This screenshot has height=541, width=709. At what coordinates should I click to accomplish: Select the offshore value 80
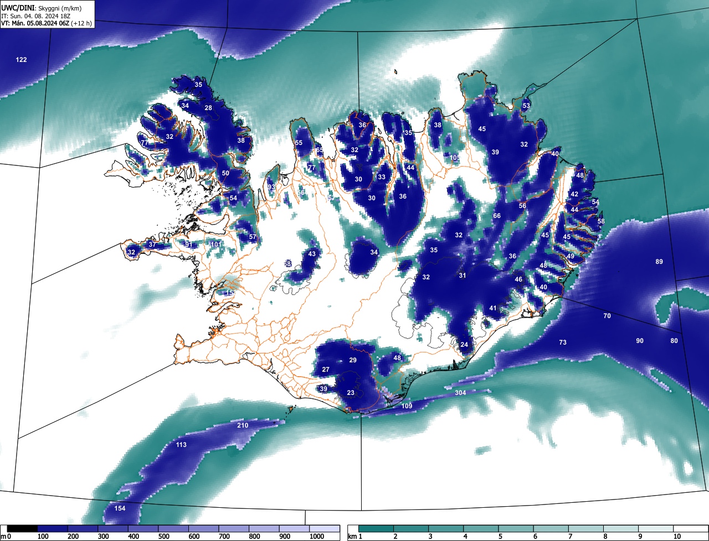click(674, 341)
